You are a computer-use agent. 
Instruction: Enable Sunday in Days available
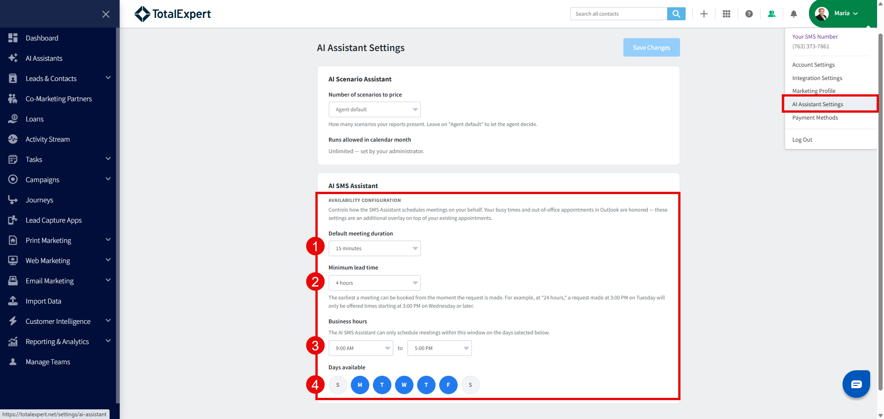click(338, 385)
